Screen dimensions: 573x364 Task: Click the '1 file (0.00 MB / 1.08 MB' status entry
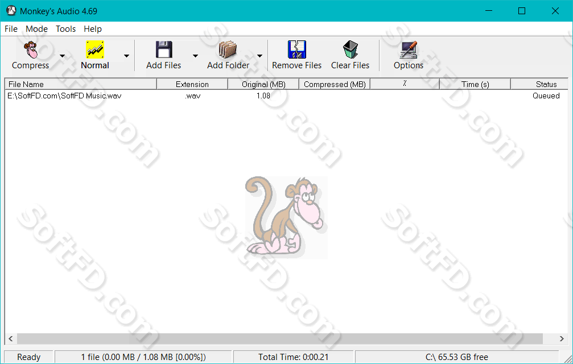coord(143,357)
